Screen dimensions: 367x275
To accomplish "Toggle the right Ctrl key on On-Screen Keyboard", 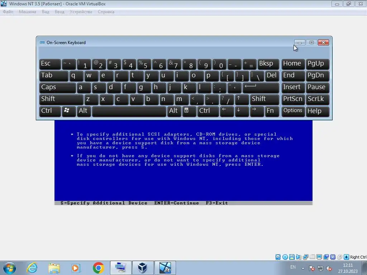I will click(208, 111).
